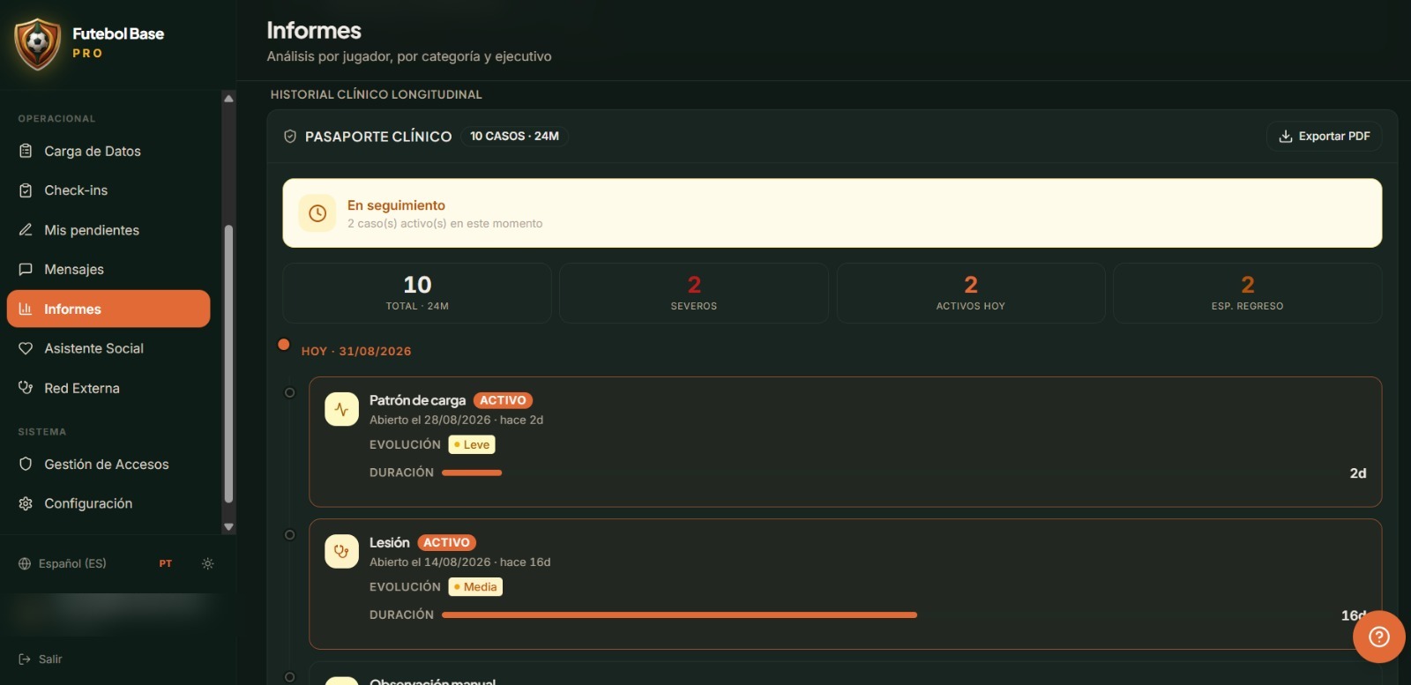Click the Leve evolution tag
This screenshot has width=1411, height=685.
click(472, 445)
